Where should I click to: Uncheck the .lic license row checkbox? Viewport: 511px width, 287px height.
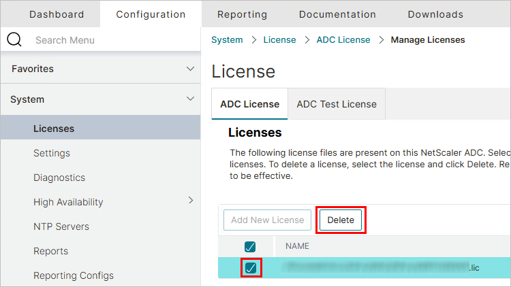(x=250, y=268)
